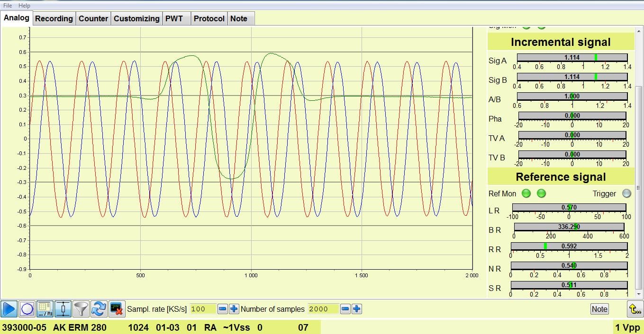Screen dimensions: 644x334
Task: Click the Sig B level bar
Action: point(572,77)
